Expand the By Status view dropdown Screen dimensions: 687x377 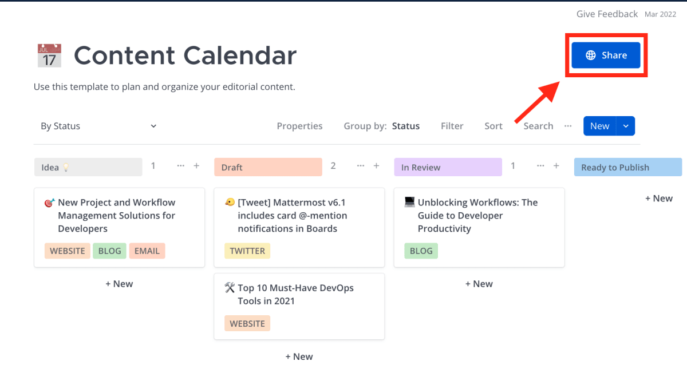pyautogui.click(x=98, y=126)
